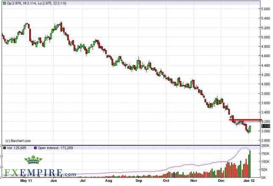Click the 4.800 price axis label
The image size is (273, 186).
coord(266,46)
